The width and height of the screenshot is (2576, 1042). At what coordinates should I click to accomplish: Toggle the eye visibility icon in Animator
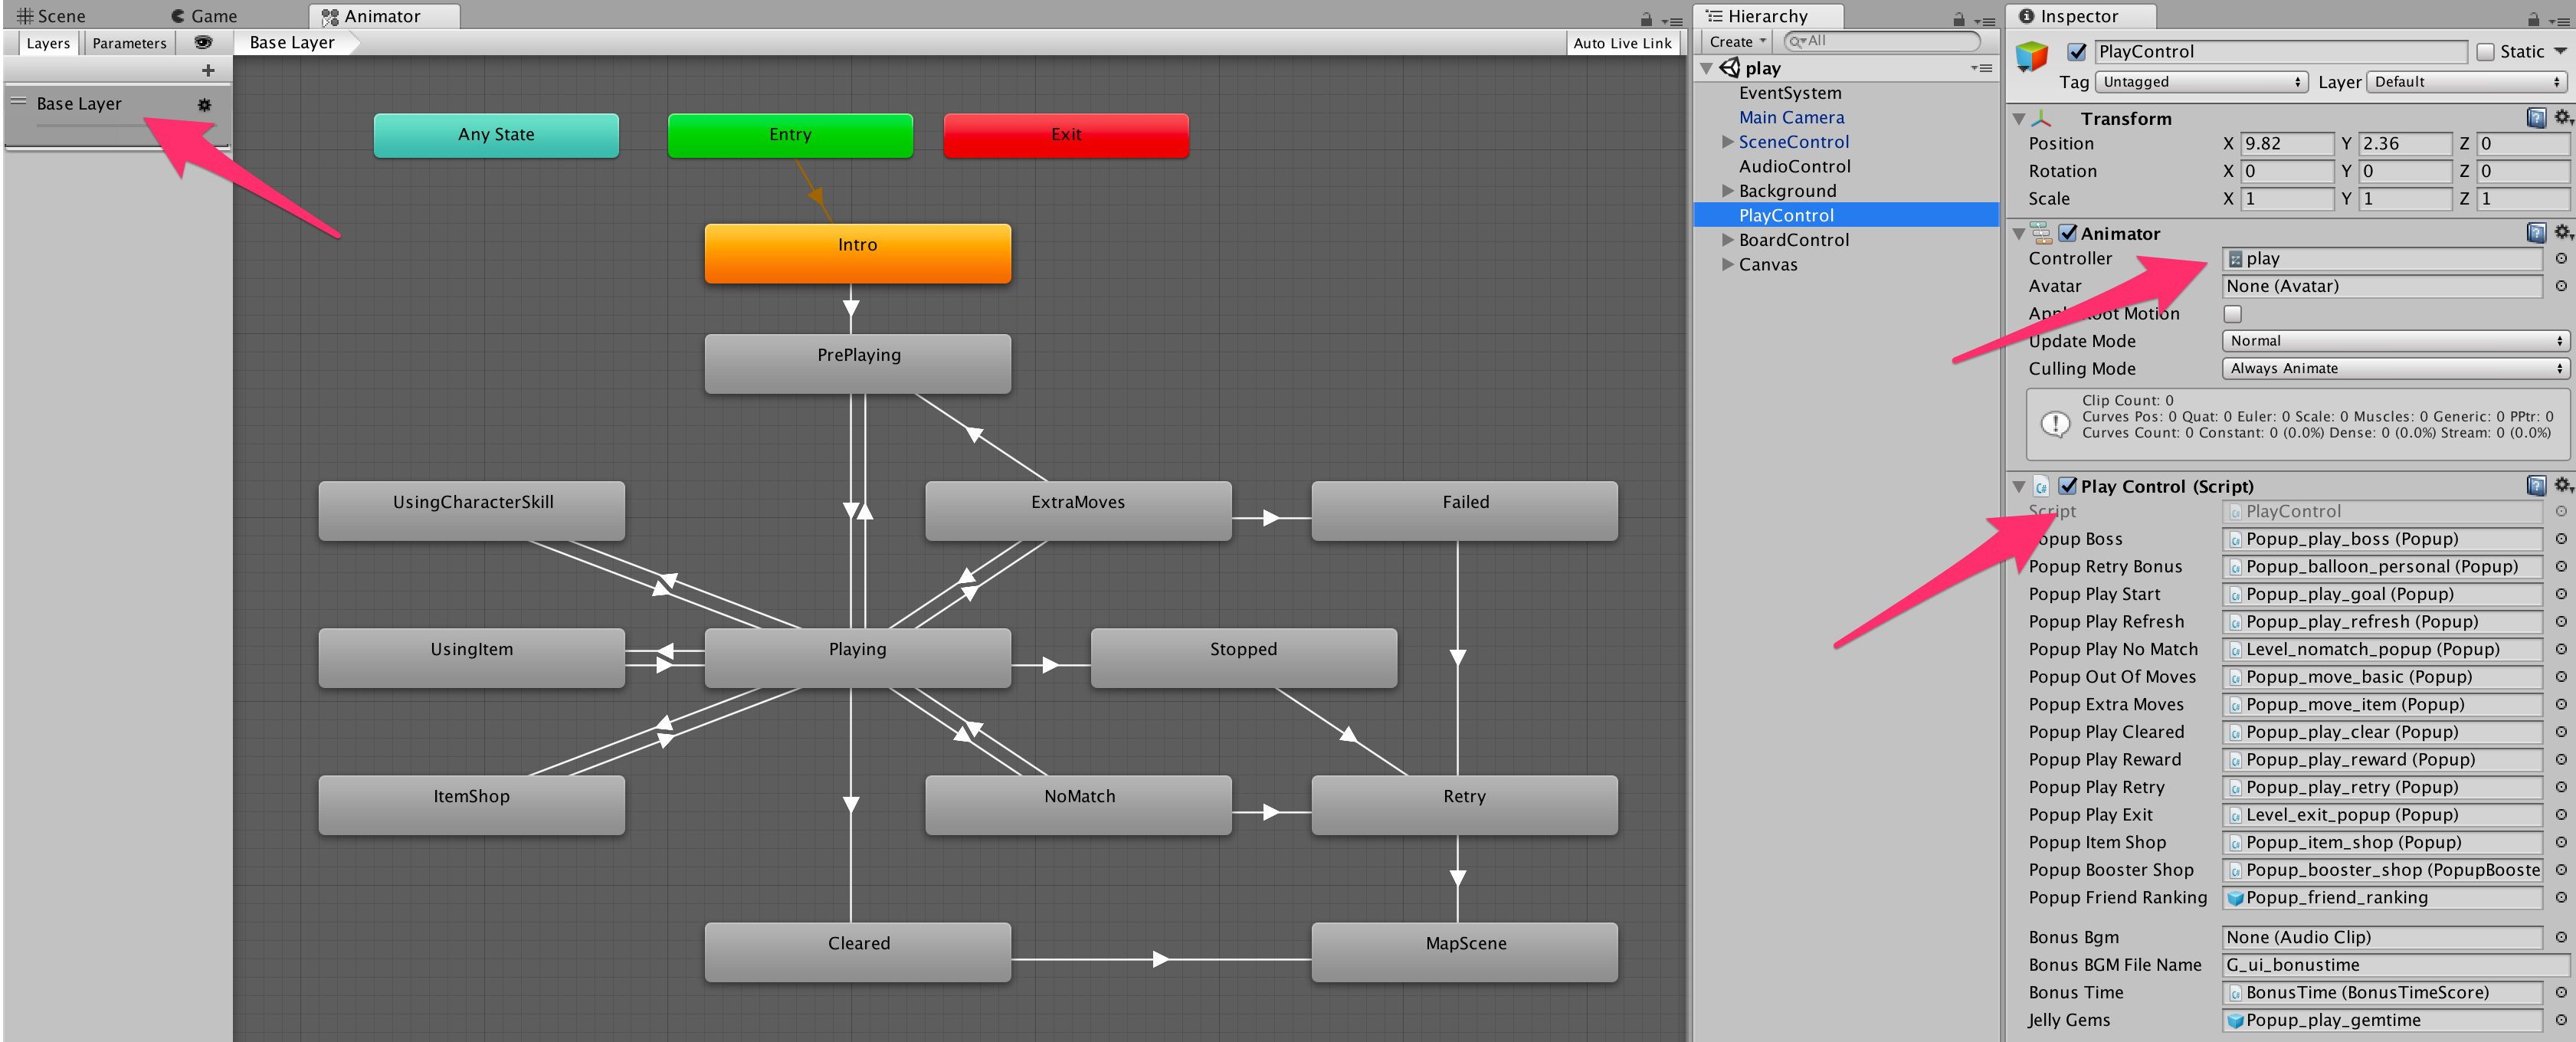click(203, 43)
